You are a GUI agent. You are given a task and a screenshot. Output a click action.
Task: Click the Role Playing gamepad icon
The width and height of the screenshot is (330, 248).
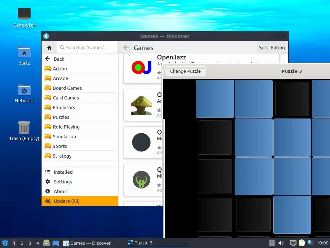(48, 127)
